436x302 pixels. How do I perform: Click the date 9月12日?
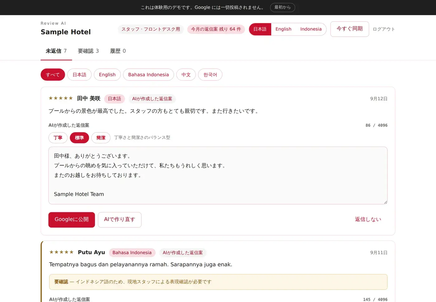click(379, 99)
